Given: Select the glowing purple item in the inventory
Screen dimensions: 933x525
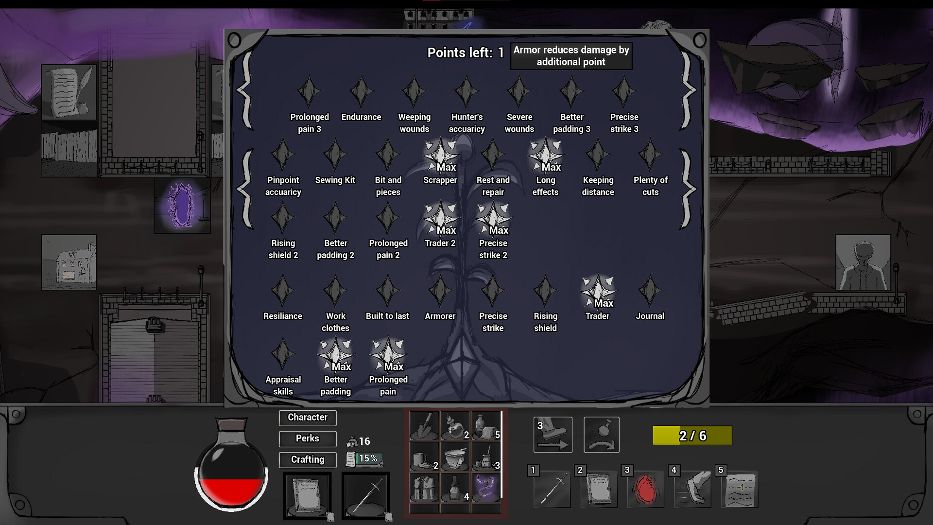Looking at the screenshot, I should 485,488.
